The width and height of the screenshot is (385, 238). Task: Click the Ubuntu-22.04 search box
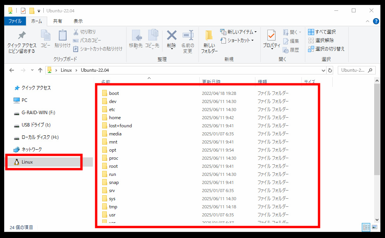[x=356, y=70]
